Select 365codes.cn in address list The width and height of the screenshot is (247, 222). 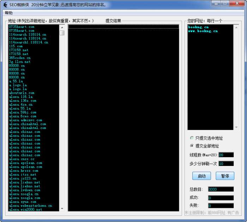coord(20,58)
